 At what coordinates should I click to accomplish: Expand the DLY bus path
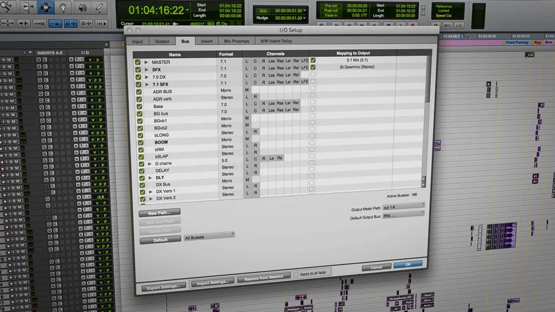150,178
